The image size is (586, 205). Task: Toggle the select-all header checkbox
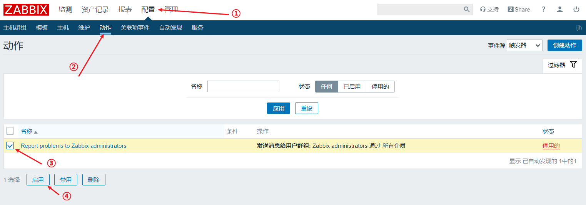[x=10, y=131]
